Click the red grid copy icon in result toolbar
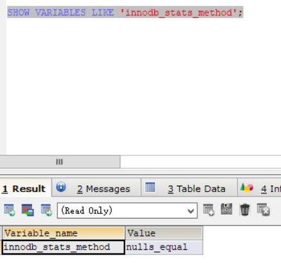The height and width of the screenshot is (263, 281). click(28, 209)
